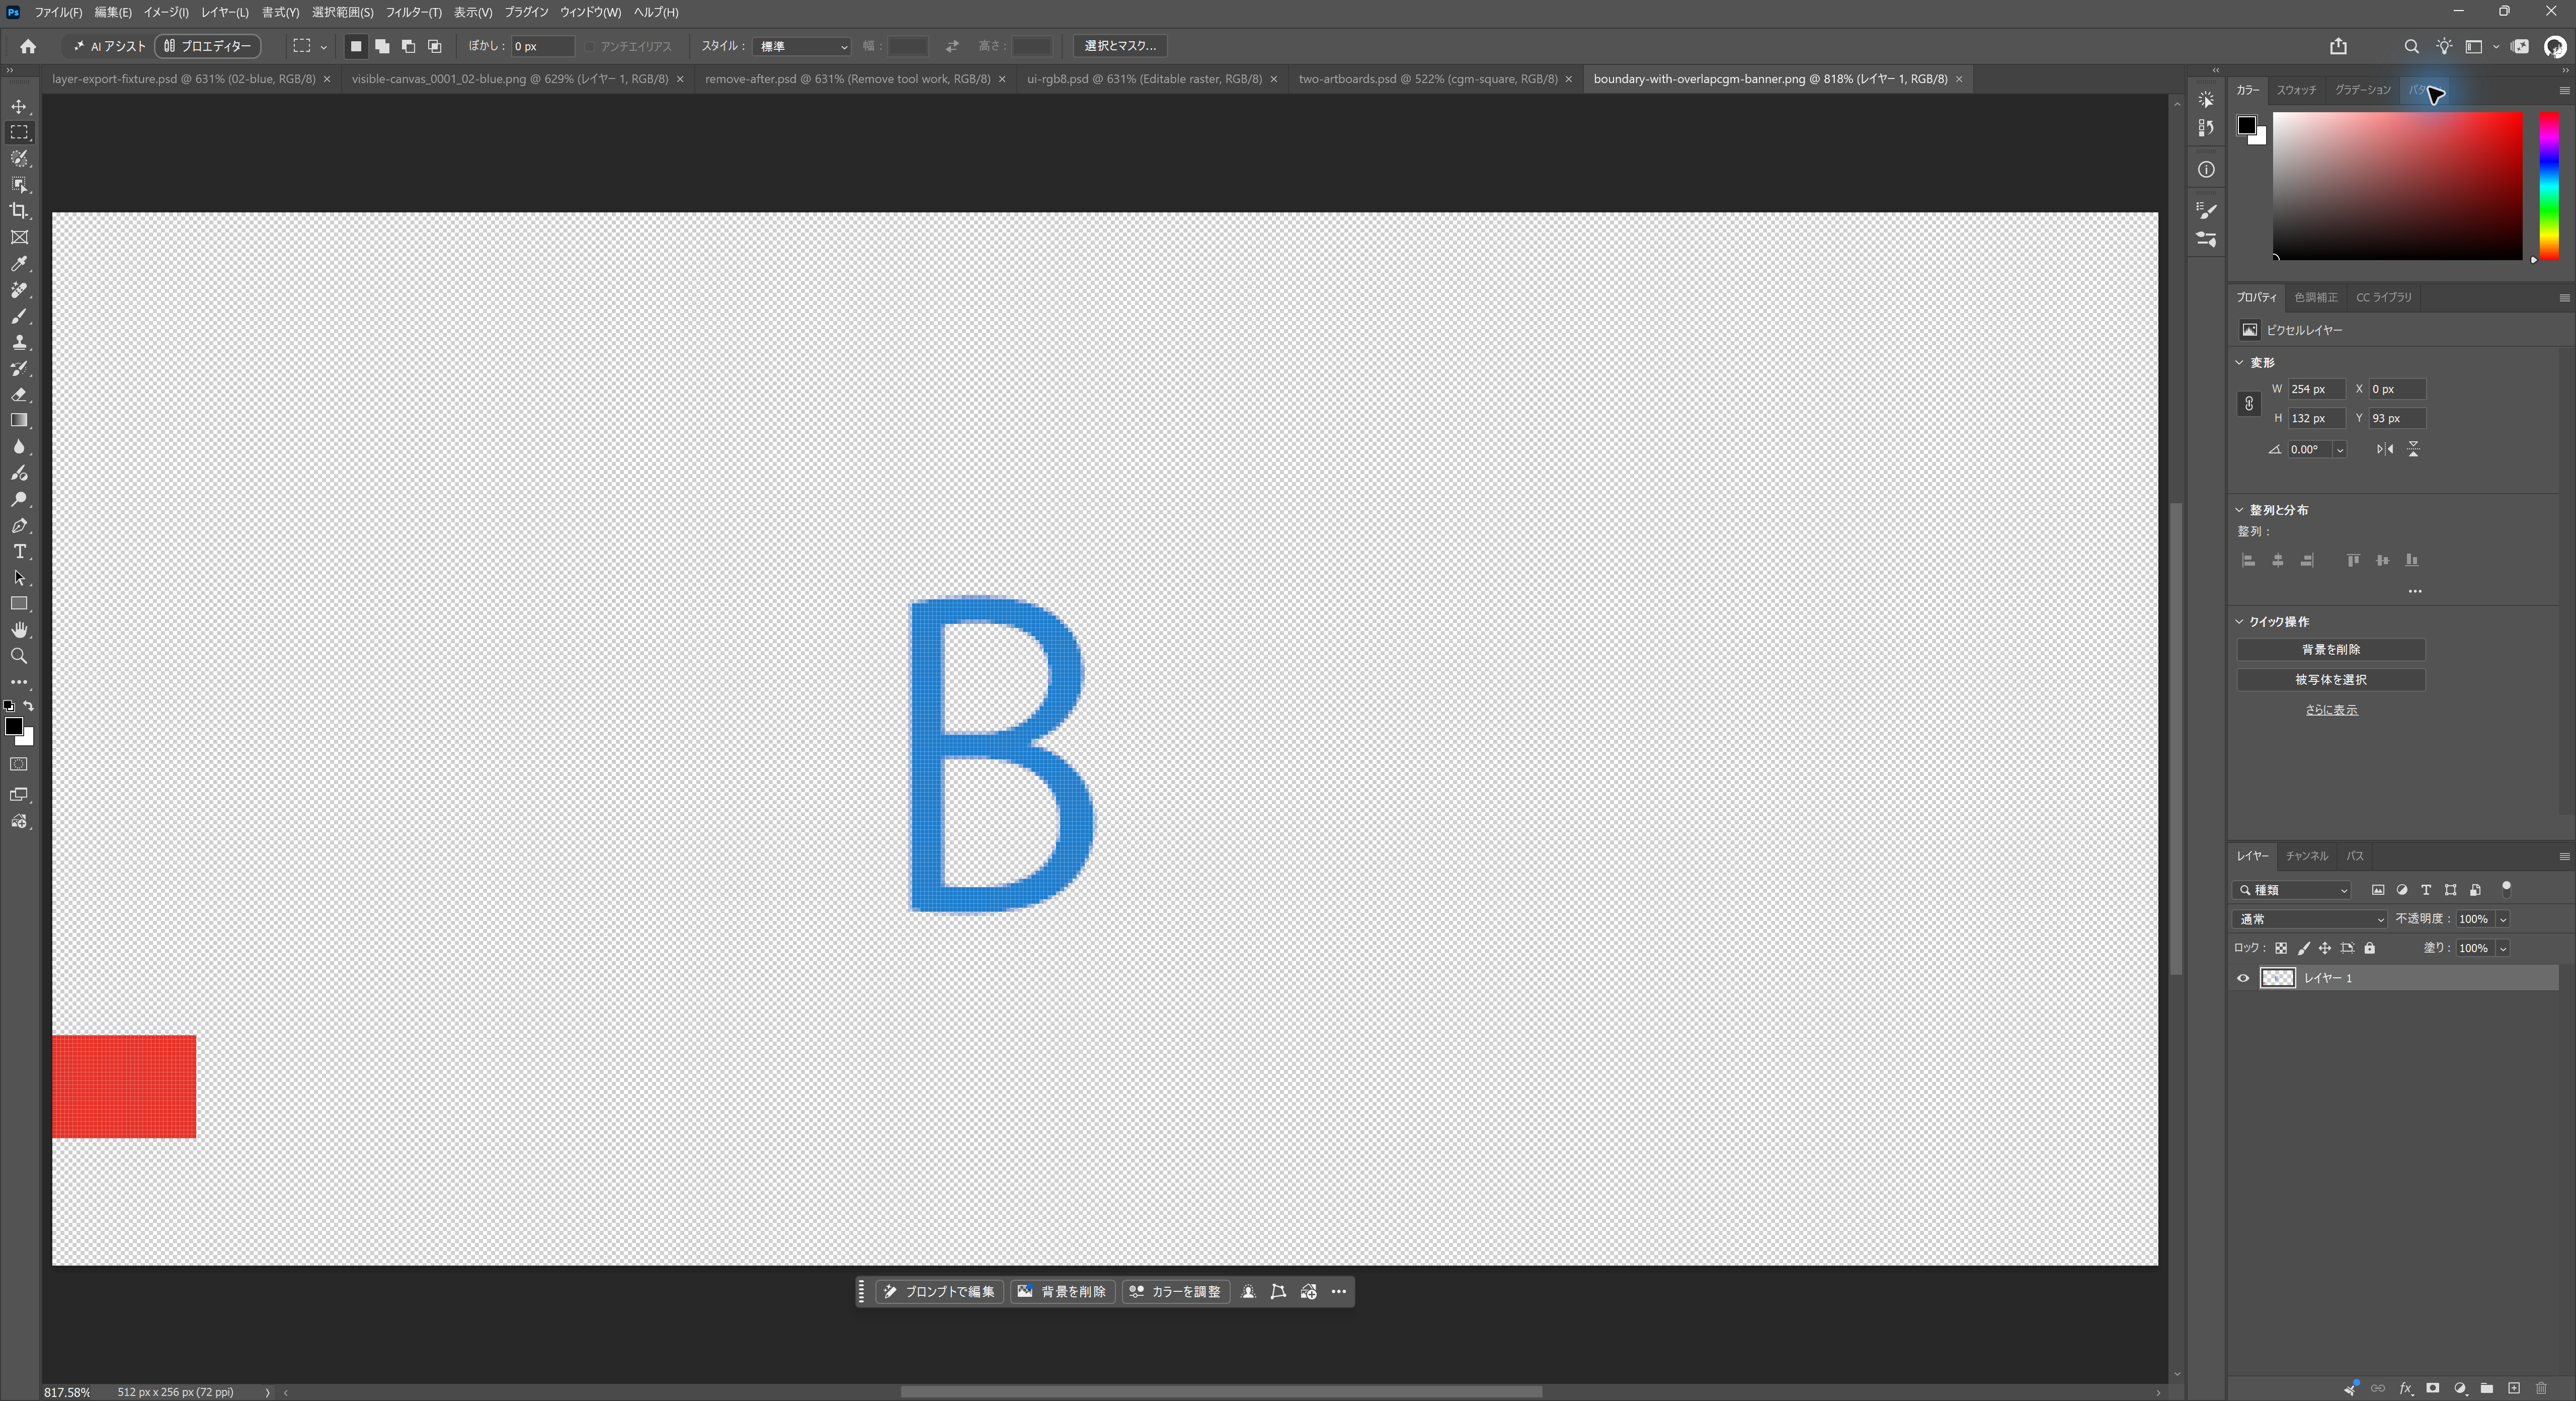Image resolution: width=2576 pixels, height=1401 pixels.
Task: Select the Crop tool
Action: click(19, 211)
